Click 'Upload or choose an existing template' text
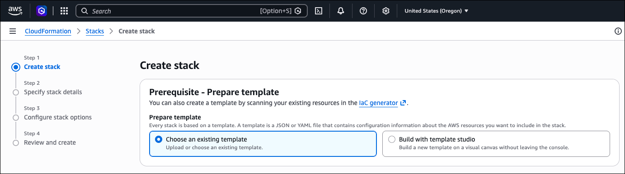Screen dimensions: 625x174 click(214, 147)
